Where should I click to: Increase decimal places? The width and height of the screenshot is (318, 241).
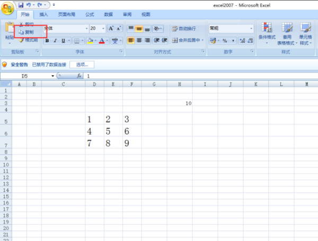242,41
